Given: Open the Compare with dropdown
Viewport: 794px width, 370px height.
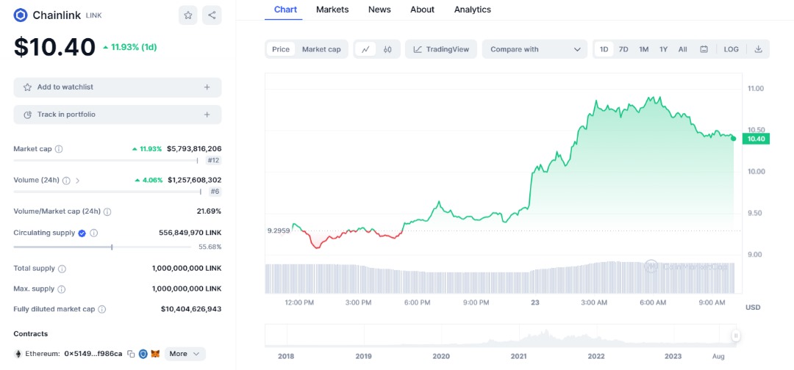Looking at the screenshot, I should click(534, 49).
